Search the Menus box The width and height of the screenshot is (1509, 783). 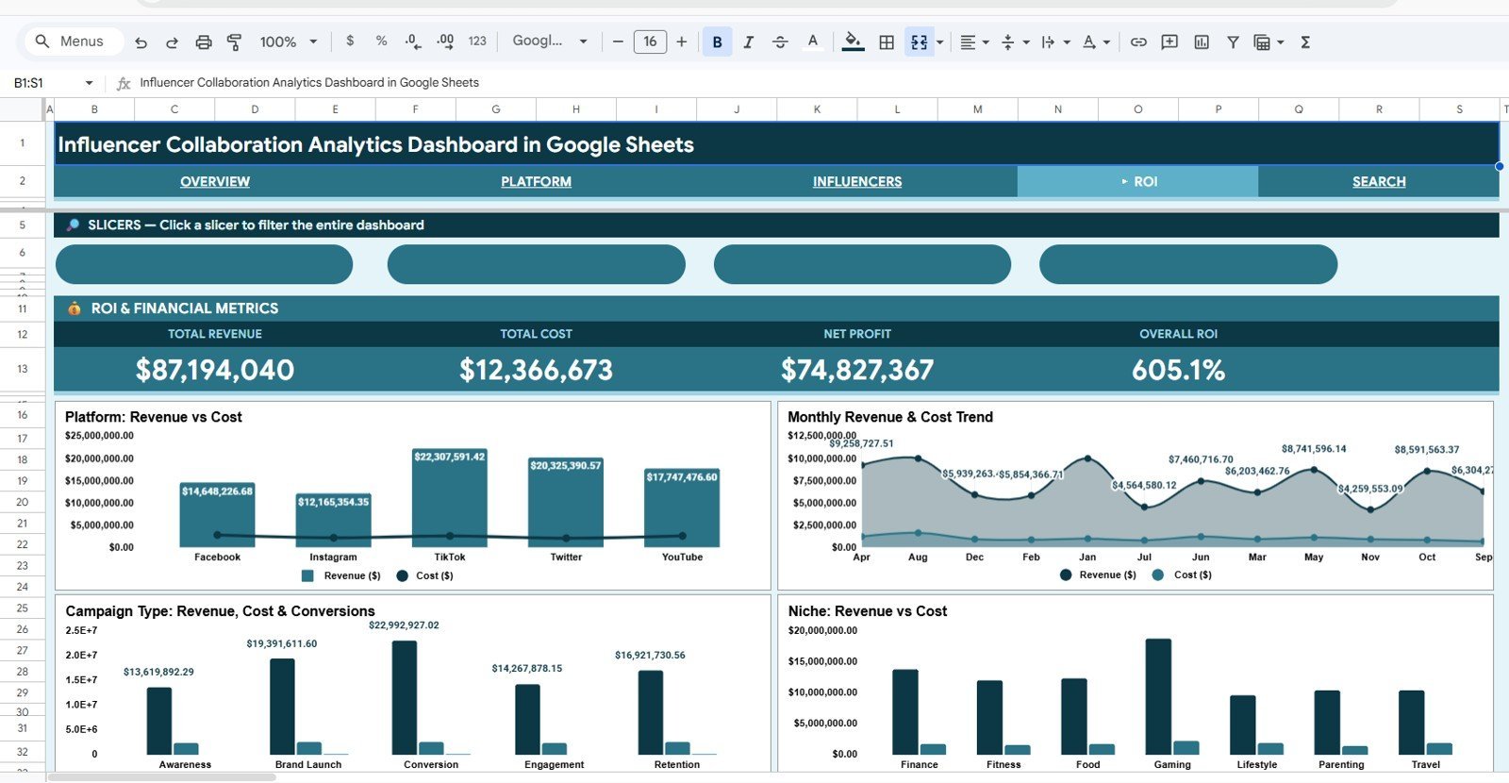(x=72, y=41)
